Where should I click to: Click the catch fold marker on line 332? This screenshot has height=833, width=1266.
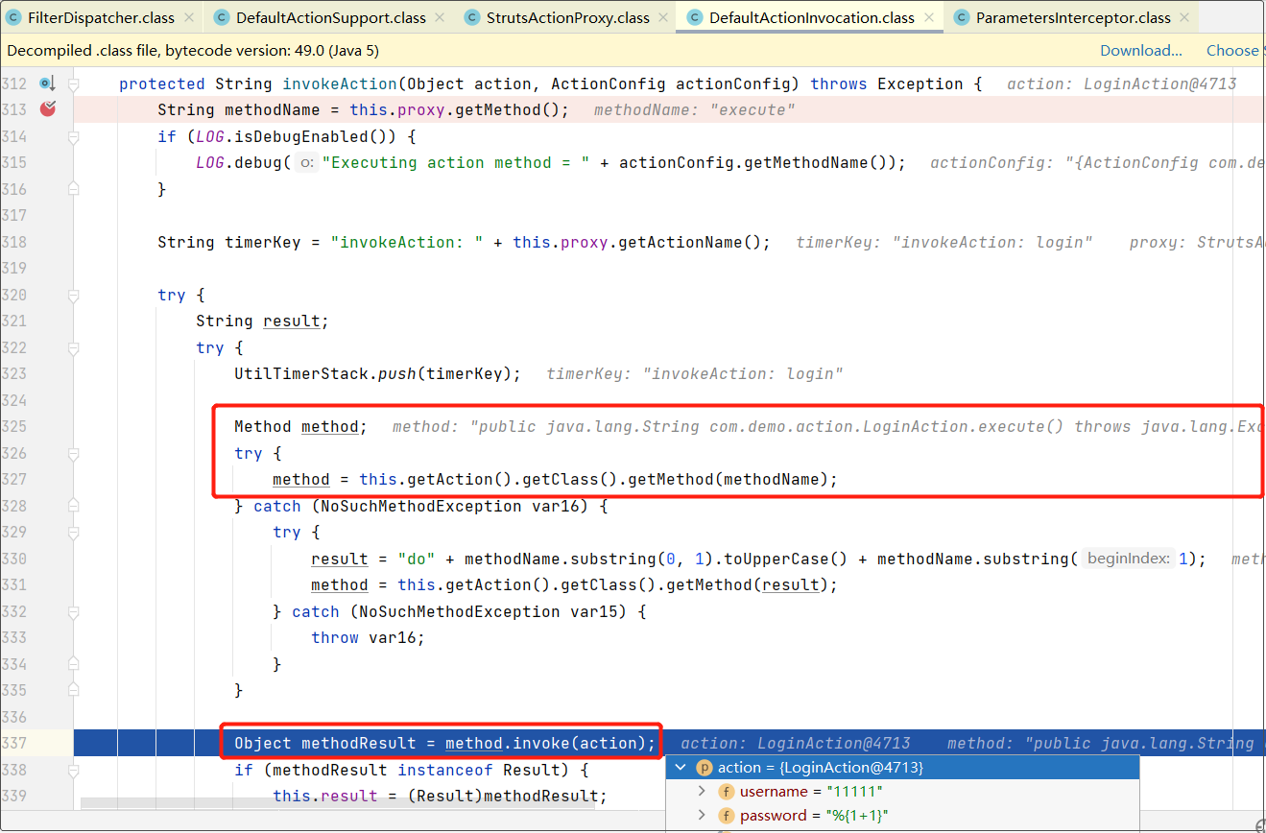73,612
